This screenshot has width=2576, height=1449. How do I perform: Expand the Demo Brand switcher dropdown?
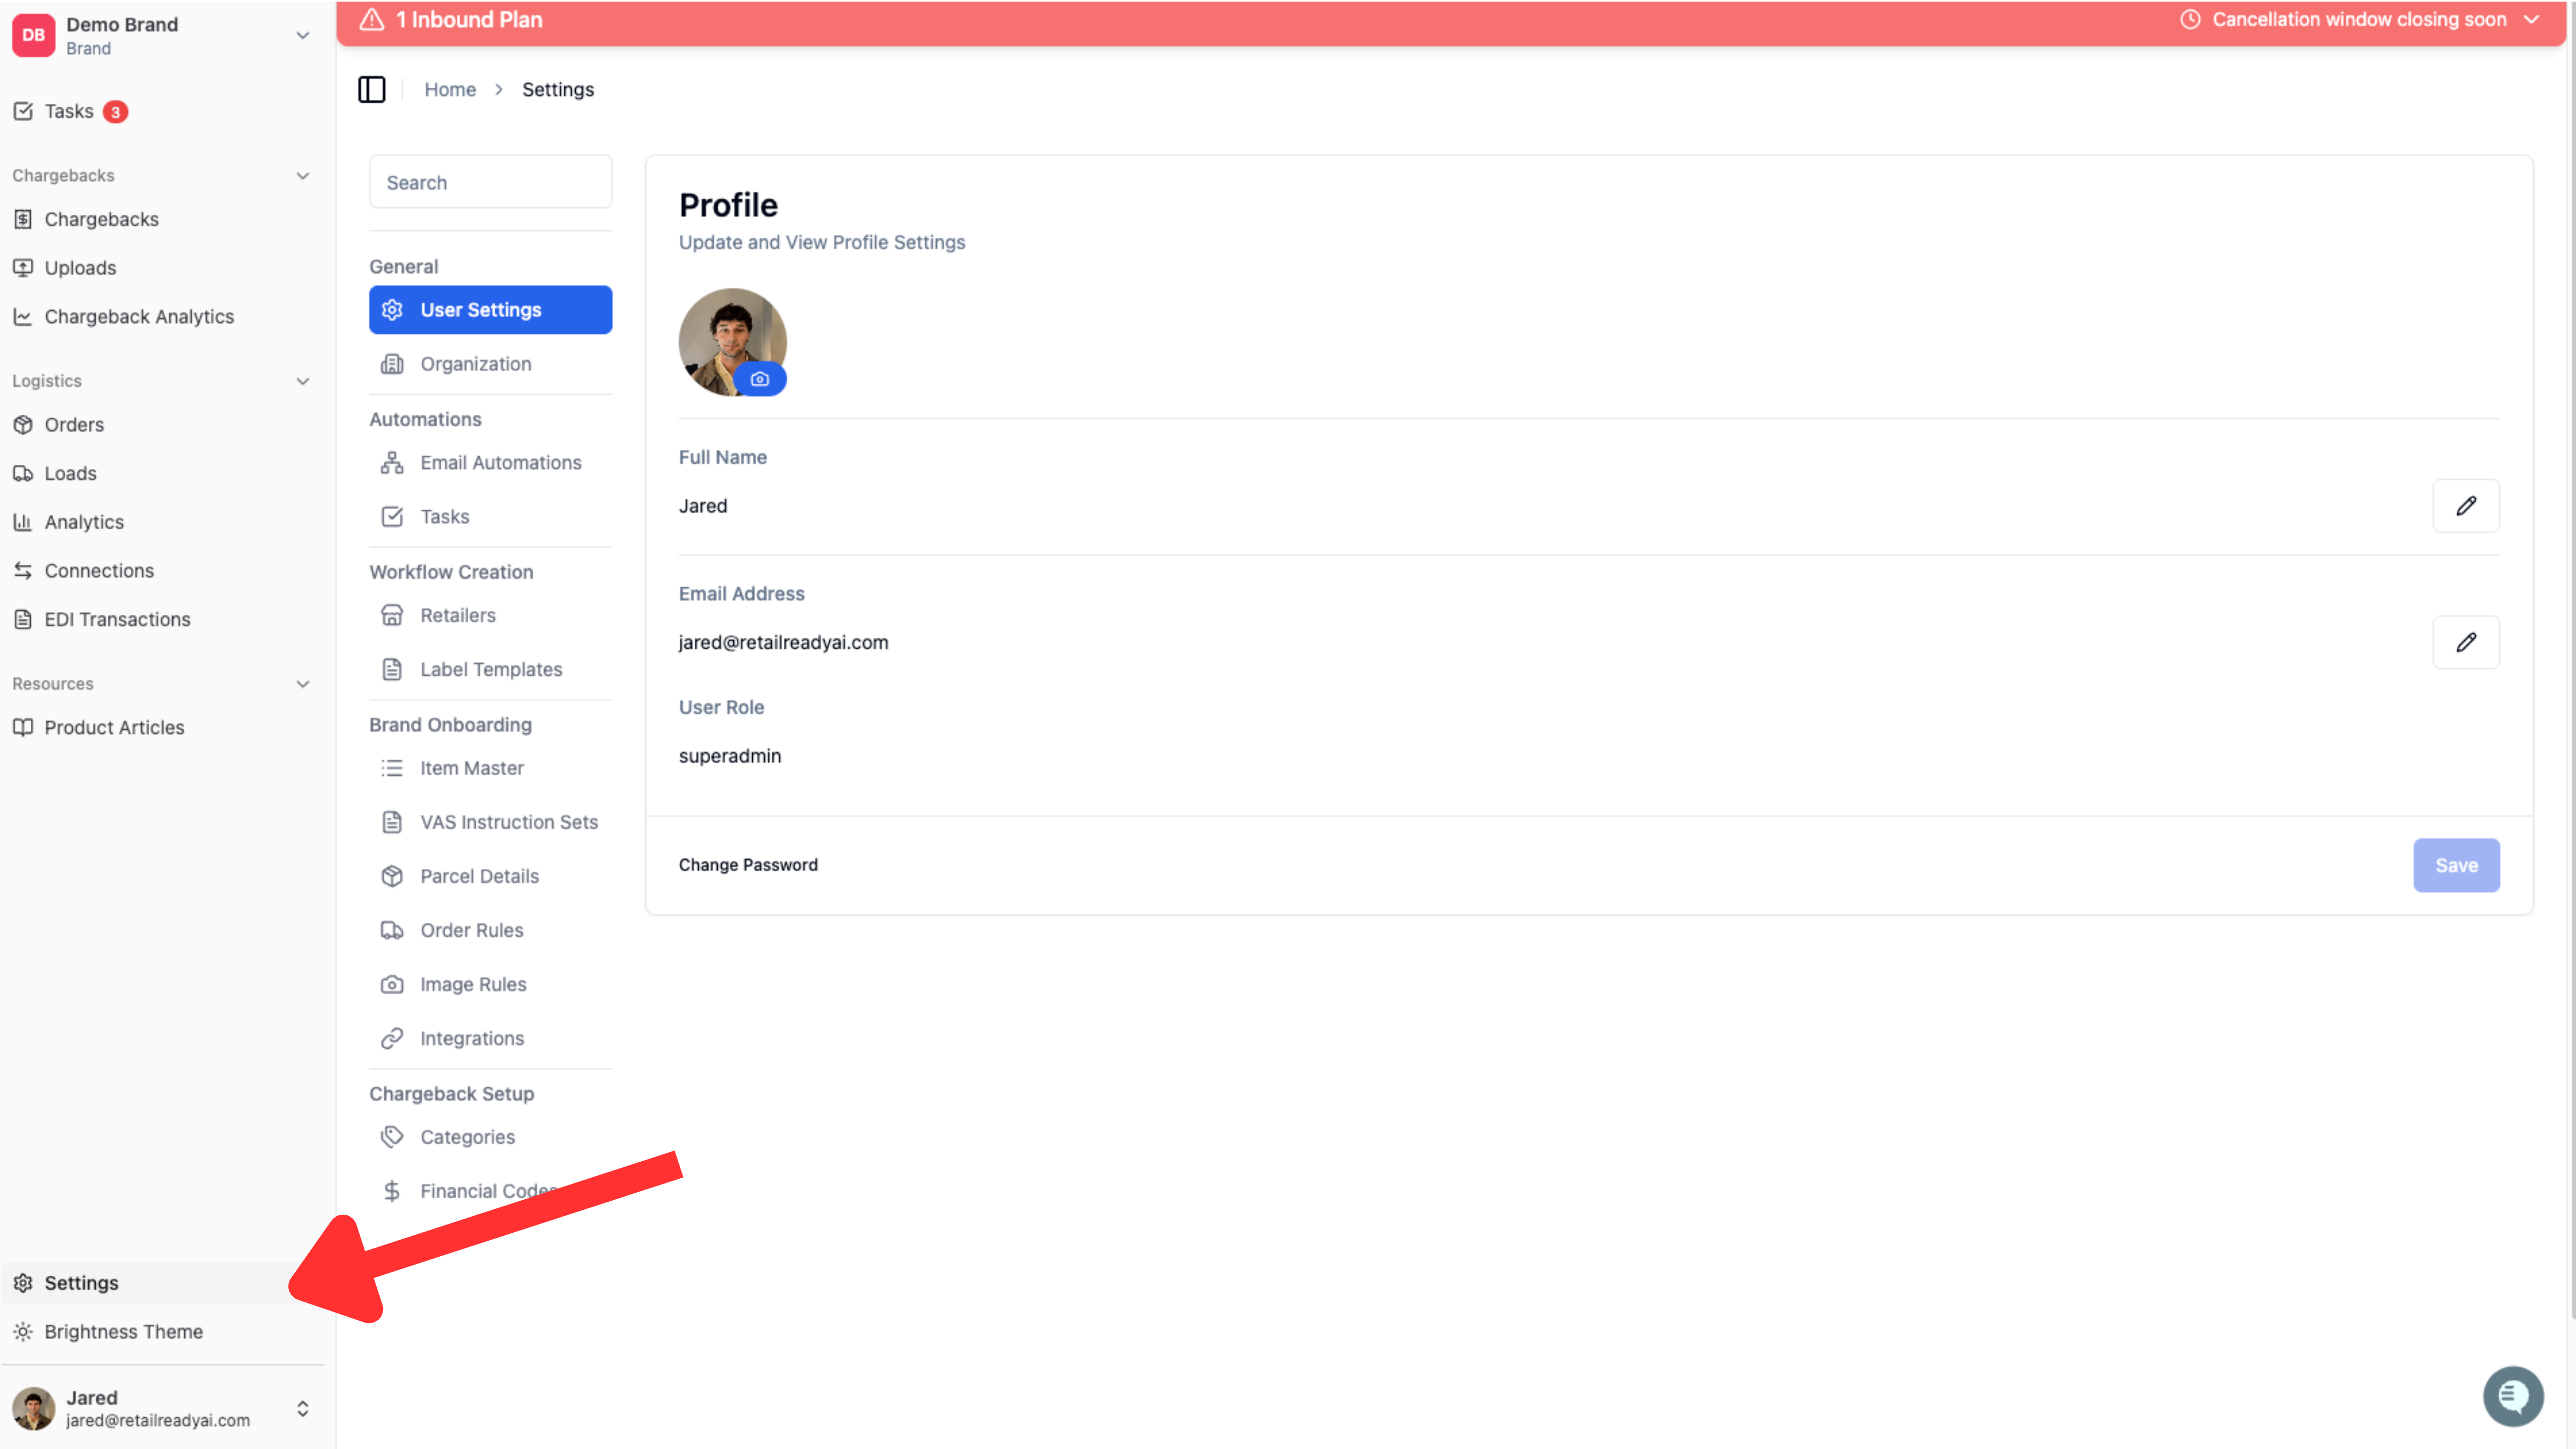(302, 36)
